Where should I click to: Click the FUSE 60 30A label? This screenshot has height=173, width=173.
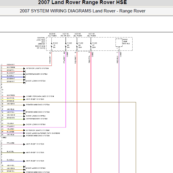pyautogui.click(x=81, y=45)
